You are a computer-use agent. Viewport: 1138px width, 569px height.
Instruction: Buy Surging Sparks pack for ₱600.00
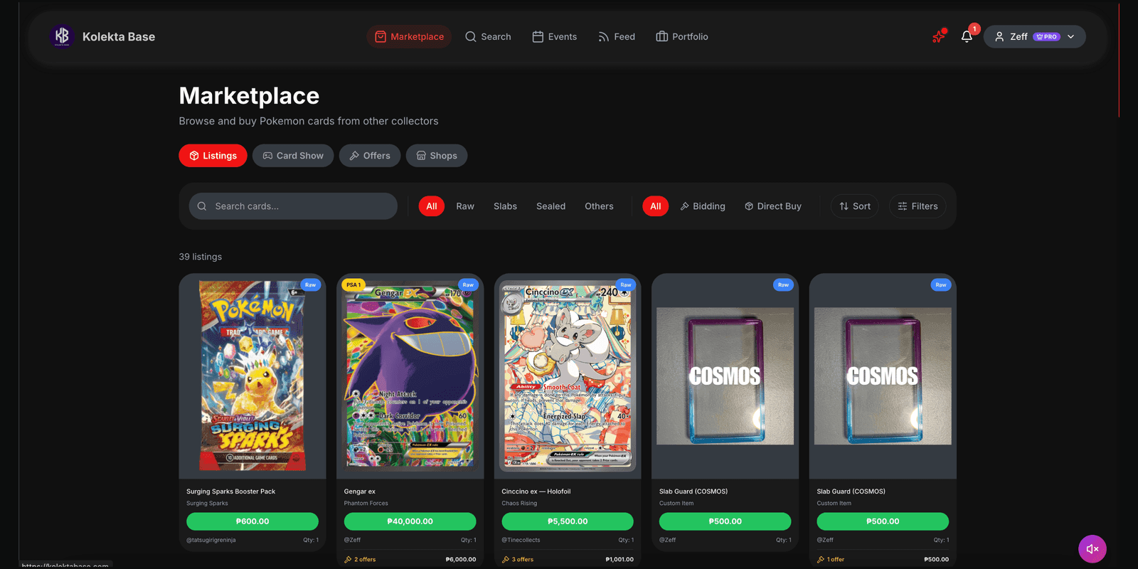[x=252, y=521]
